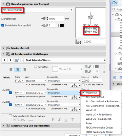Collapse the A0 Fenstermarker Einstellungen panel
This screenshot has width=122, height=136.
pos(3,54)
